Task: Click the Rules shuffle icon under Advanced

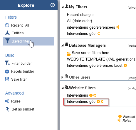Action: coord(7,101)
